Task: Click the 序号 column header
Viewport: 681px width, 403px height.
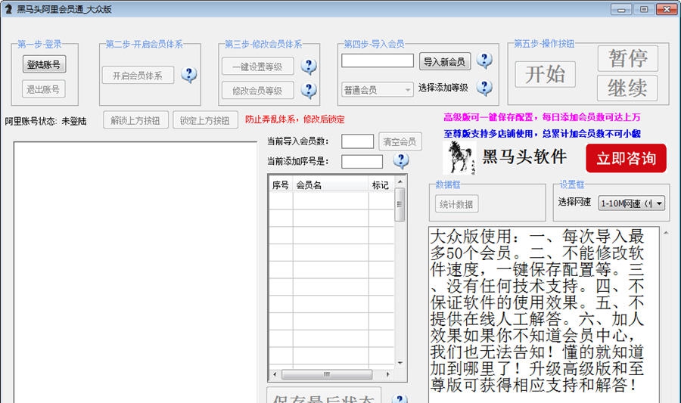Action: click(281, 185)
